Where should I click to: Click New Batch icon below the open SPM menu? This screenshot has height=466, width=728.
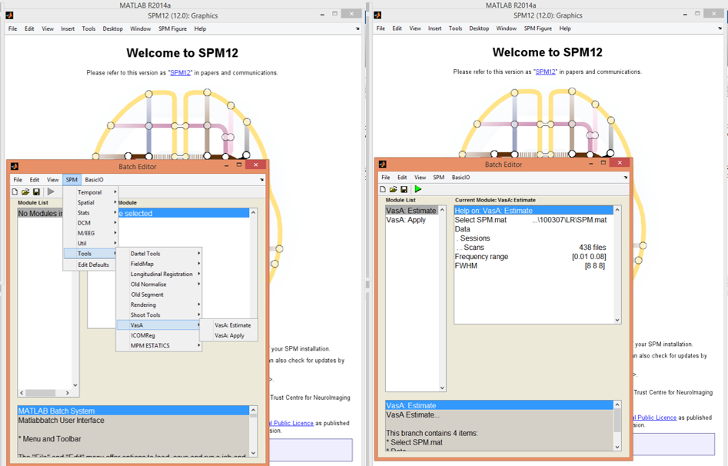[x=15, y=191]
